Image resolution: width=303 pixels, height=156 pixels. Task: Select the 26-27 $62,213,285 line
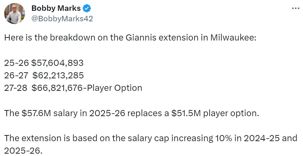[x=44, y=75]
